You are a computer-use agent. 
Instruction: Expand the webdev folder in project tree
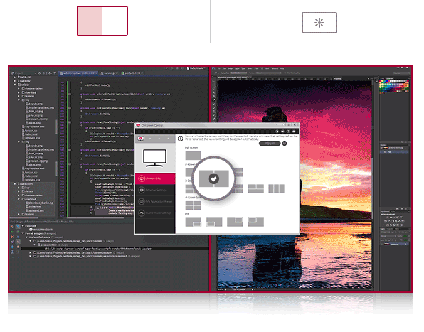coord(15,81)
